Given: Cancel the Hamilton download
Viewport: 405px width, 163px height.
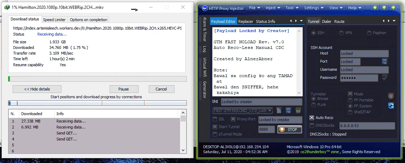Looking at the screenshot, I should click(x=161, y=89).
